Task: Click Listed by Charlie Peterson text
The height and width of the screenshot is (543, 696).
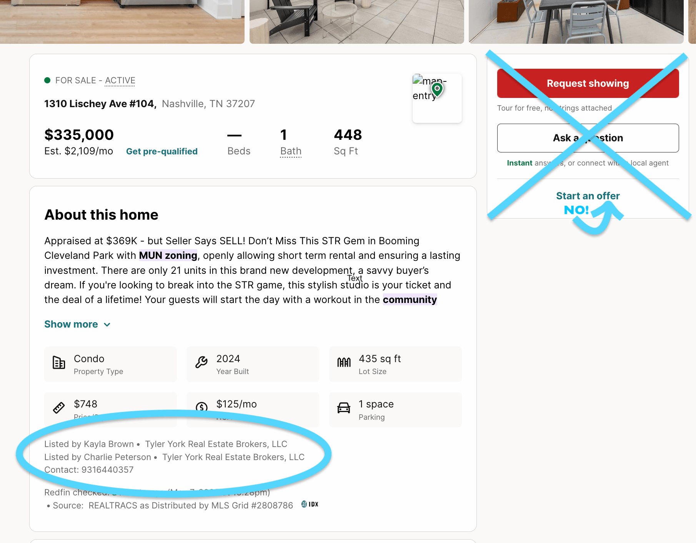Action: (98, 457)
